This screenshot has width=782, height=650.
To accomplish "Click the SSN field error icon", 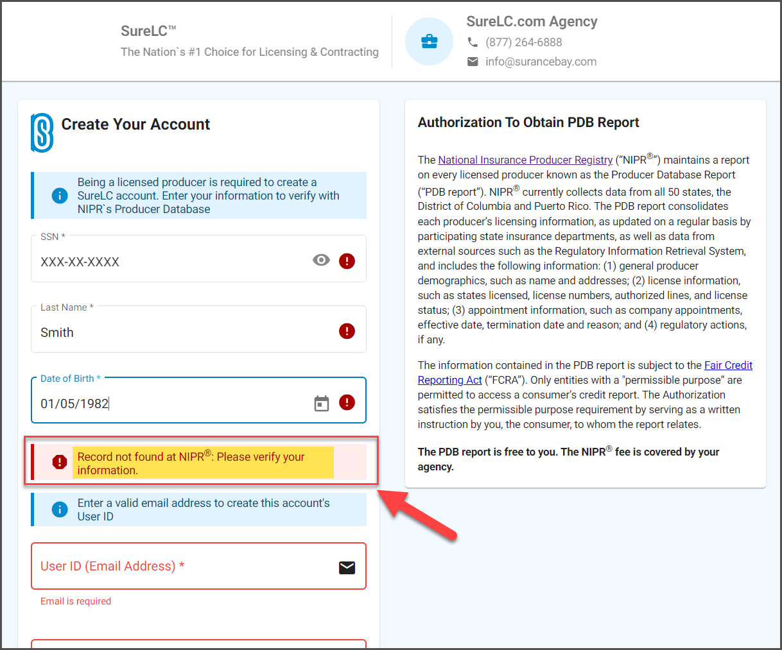I will [347, 261].
